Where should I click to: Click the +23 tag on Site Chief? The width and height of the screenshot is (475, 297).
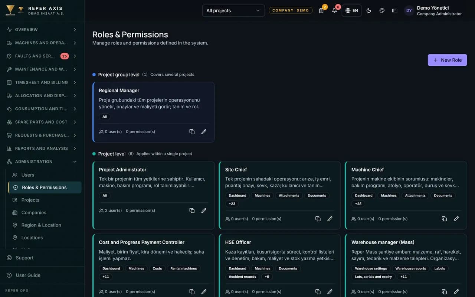(232, 204)
